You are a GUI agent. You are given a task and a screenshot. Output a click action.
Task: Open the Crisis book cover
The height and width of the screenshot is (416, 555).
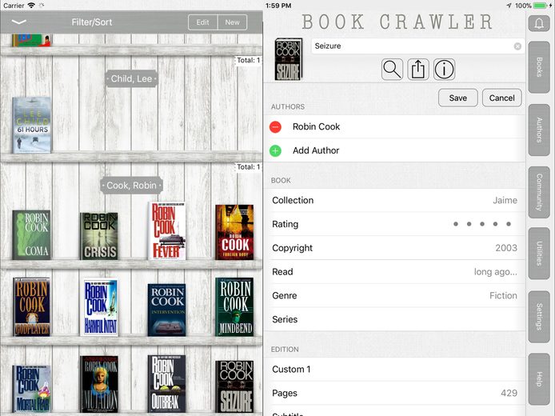(x=99, y=236)
